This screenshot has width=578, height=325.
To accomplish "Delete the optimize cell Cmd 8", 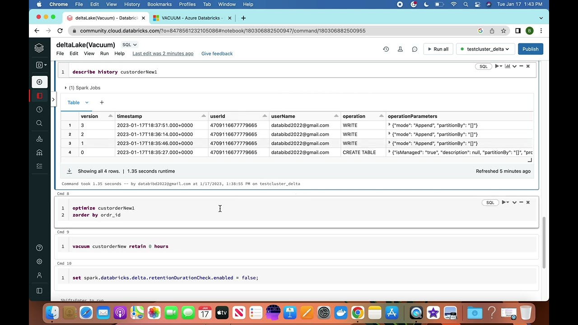I will coord(528,202).
